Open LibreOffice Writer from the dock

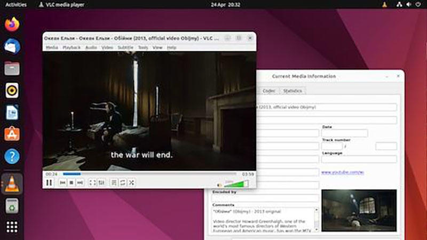[x=12, y=113]
